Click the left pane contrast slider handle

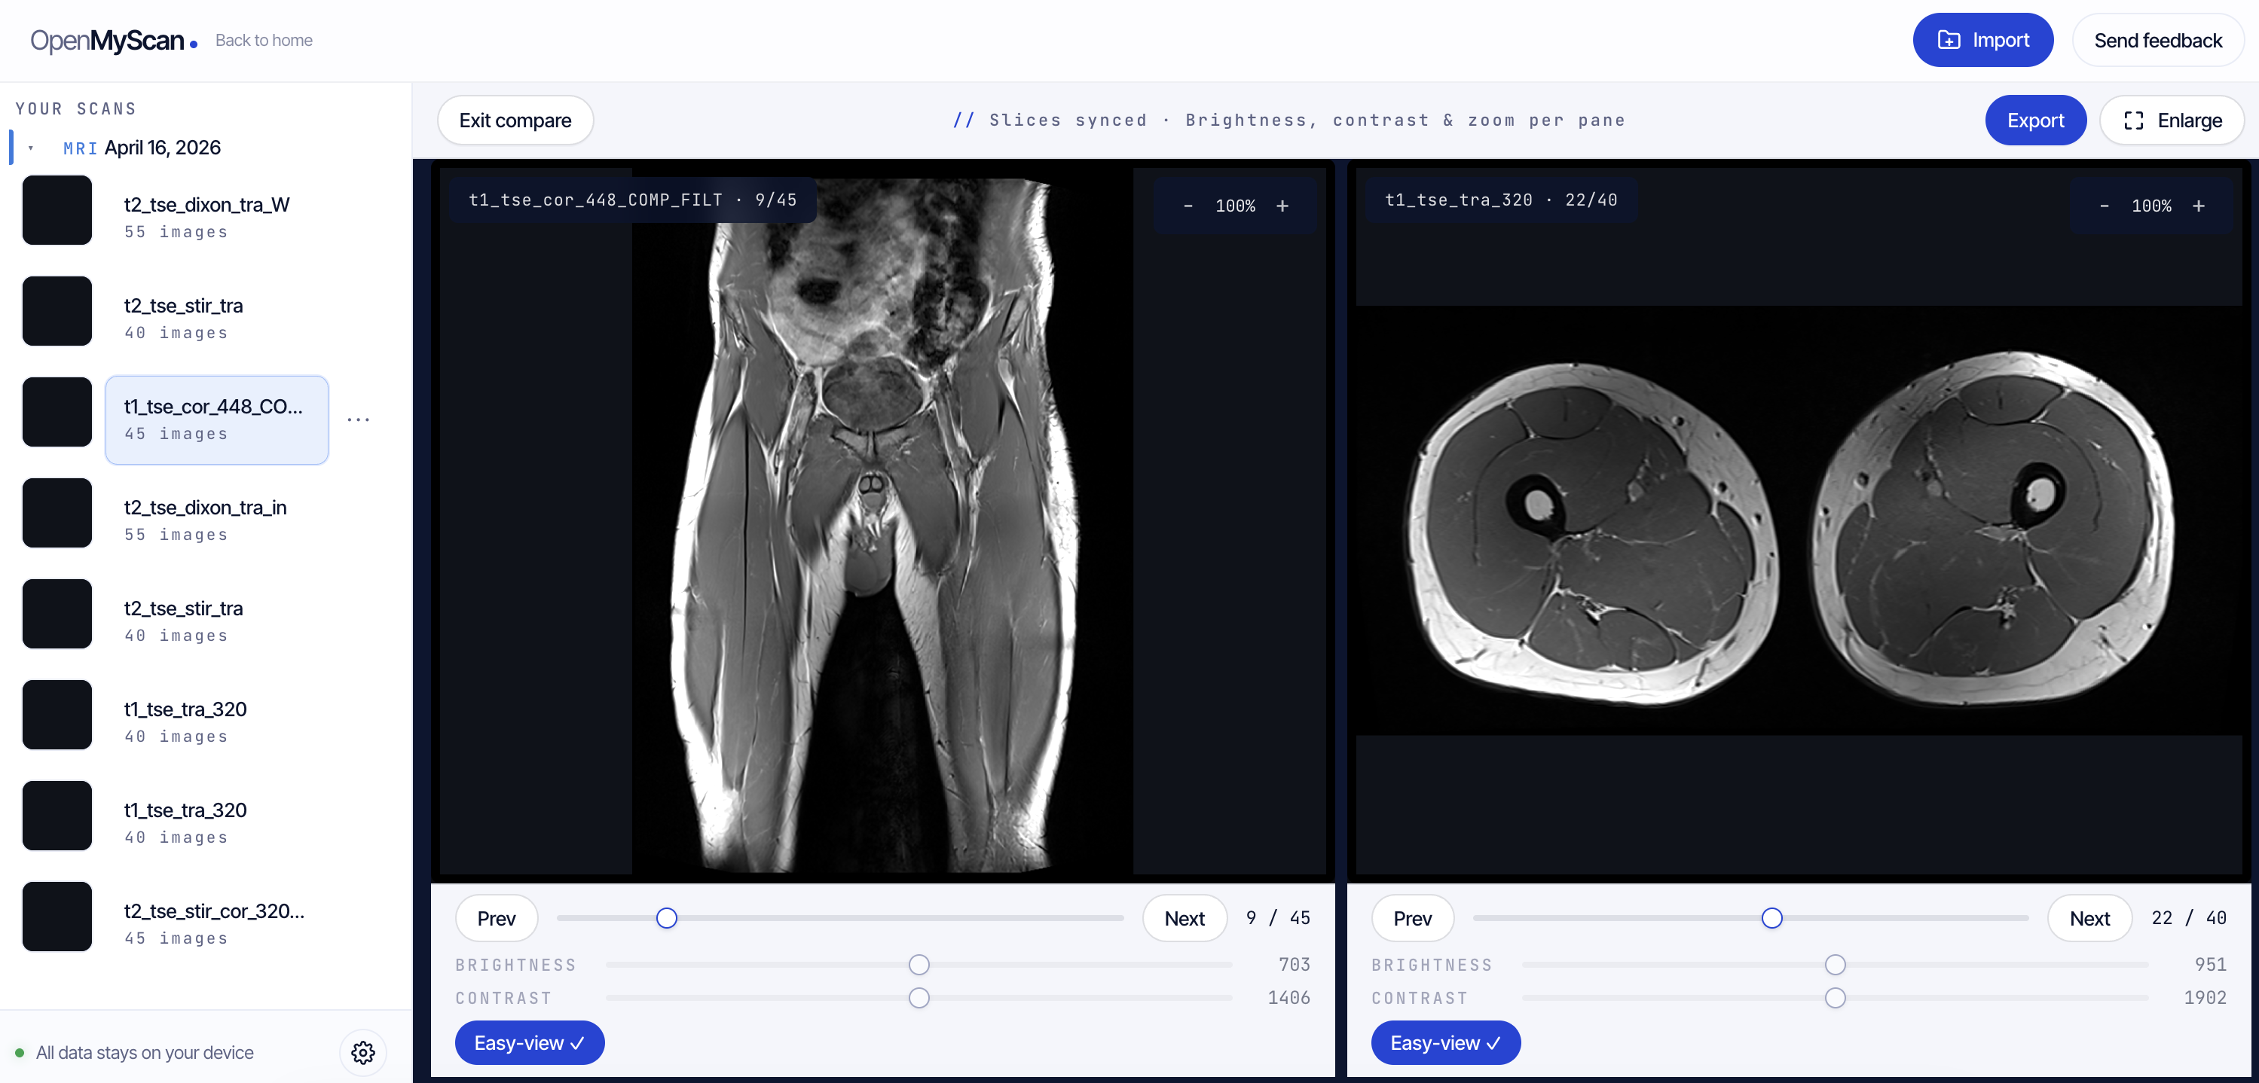pyautogui.click(x=919, y=998)
